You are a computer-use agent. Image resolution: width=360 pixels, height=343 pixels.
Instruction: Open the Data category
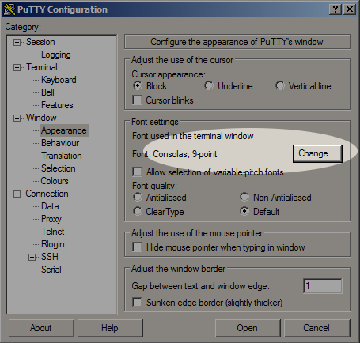point(50,206)
